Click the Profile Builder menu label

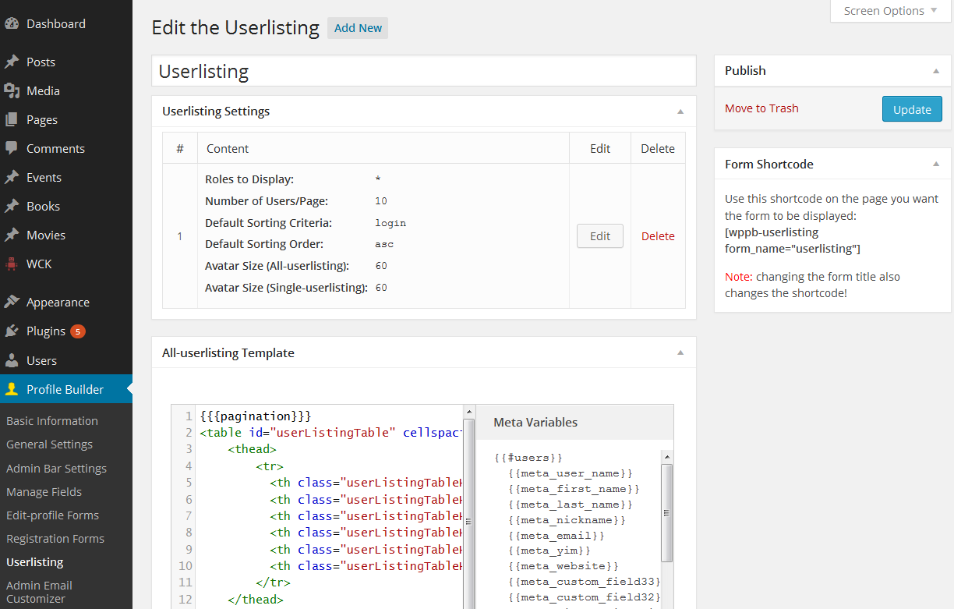[x=65, y=389]
